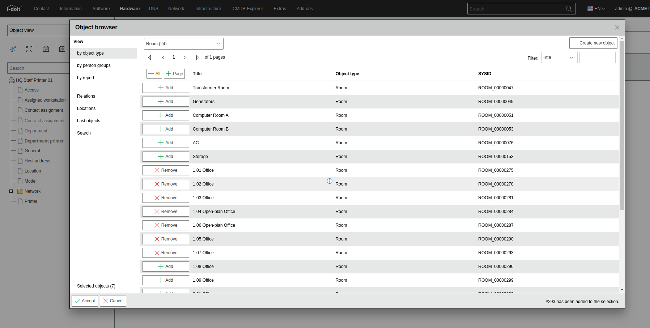The width and height of the screenshot is (650, 328).
Task: Click the next page chevron
Action: [x=184, y=57]
